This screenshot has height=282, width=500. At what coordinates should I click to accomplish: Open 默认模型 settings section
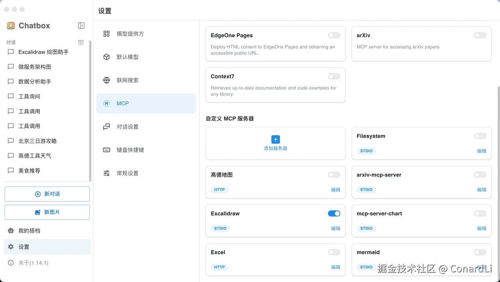146,57
